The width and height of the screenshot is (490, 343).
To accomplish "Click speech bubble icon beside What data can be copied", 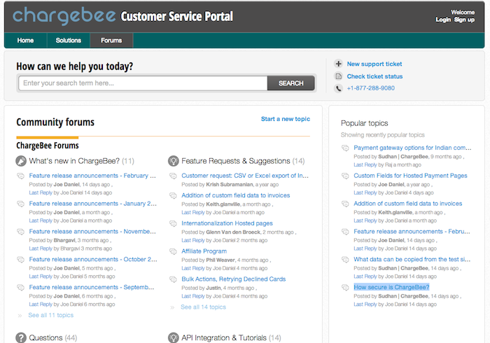I will click(345, 260).
